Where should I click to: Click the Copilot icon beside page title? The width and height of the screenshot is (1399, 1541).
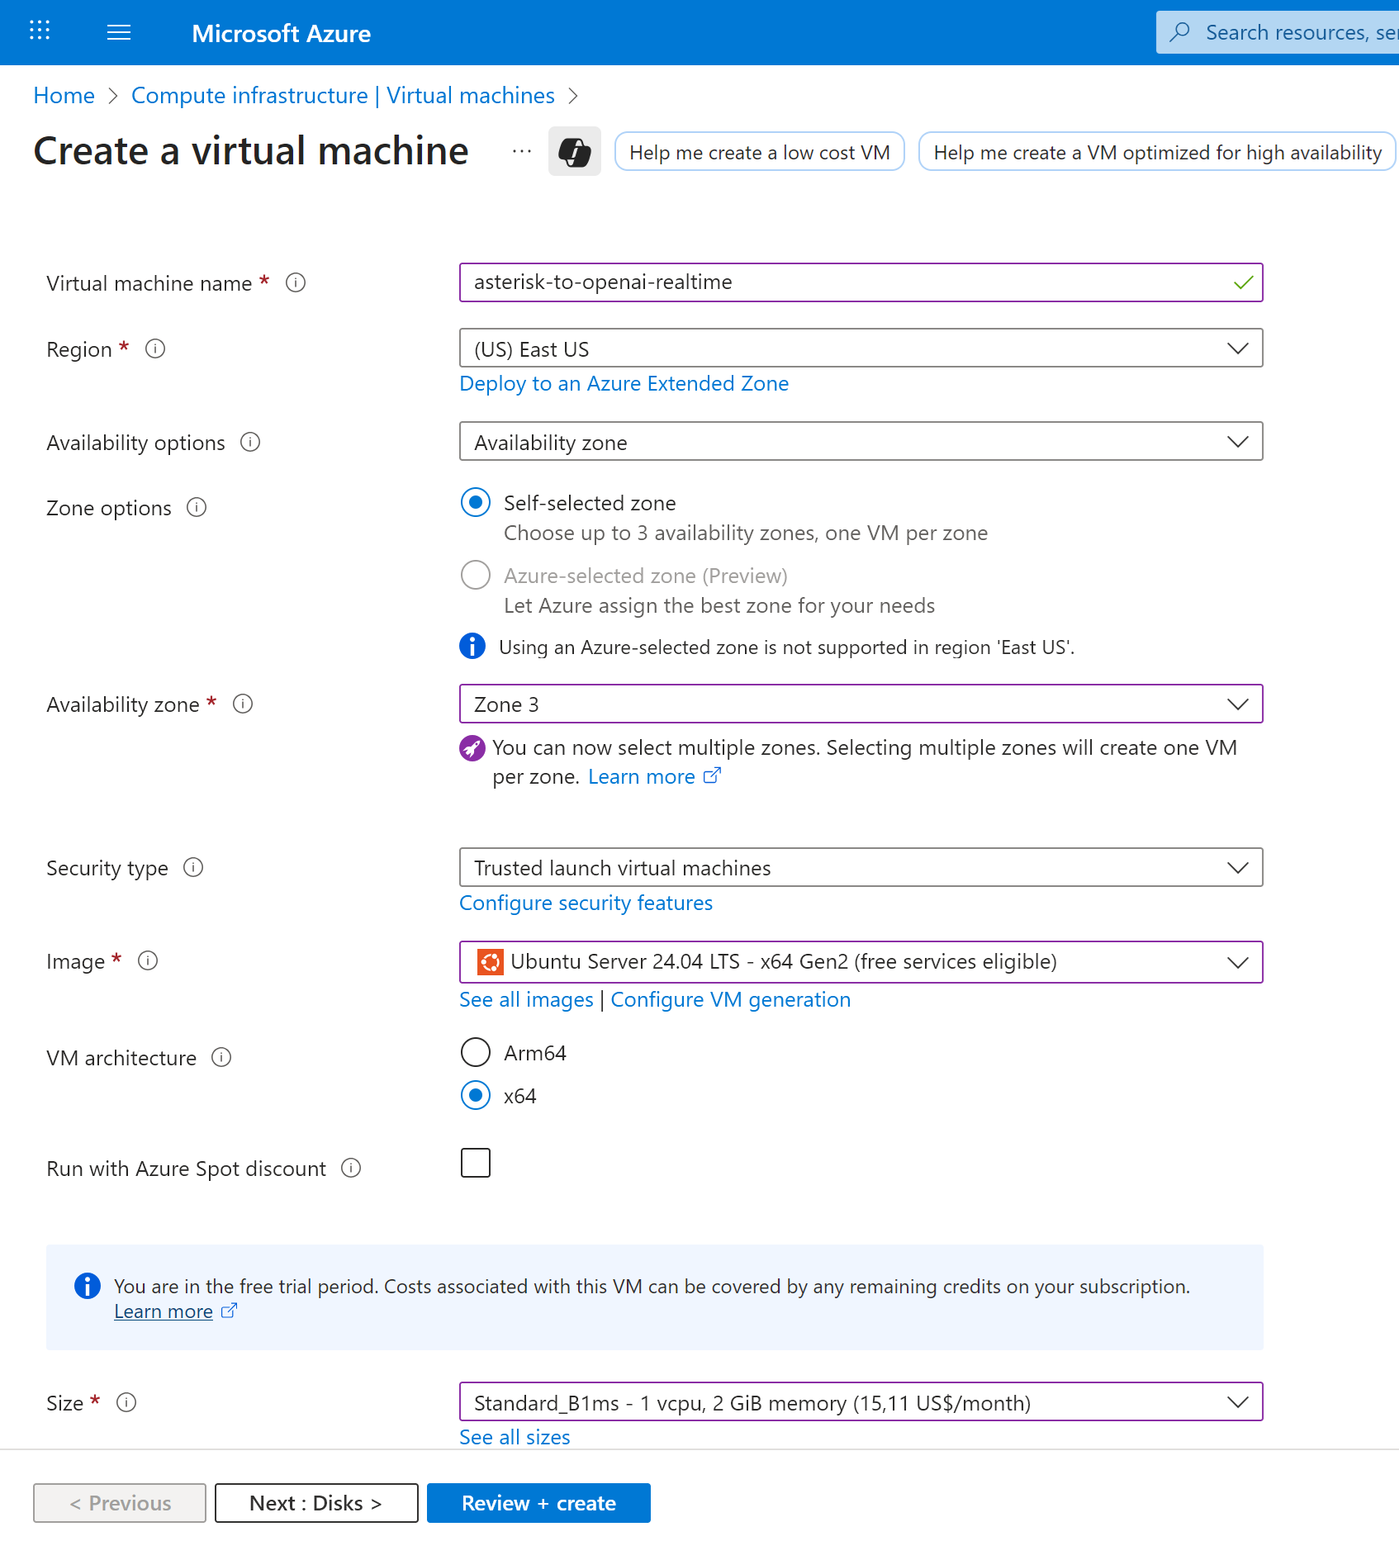[x=574, y=152]
